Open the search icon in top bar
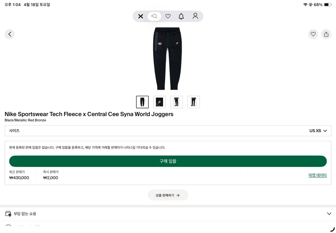Viewport: 336px width, 233px height. coord(154,16)
